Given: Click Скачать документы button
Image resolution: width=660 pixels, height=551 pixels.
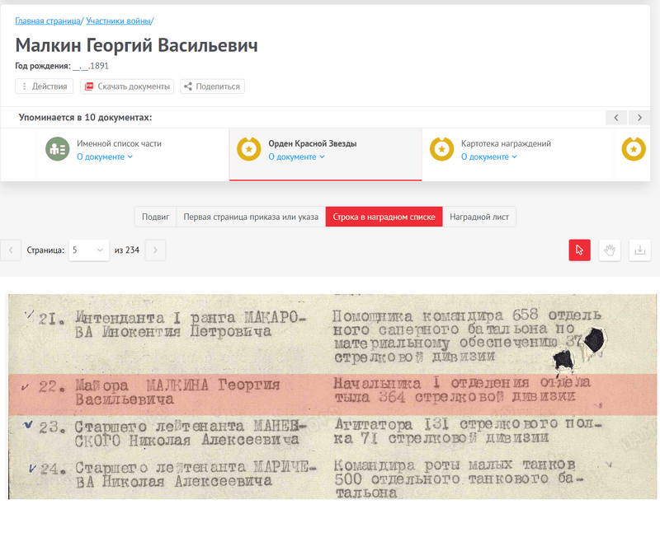Looking at the screenshot, I should click(x=127, y=86).
